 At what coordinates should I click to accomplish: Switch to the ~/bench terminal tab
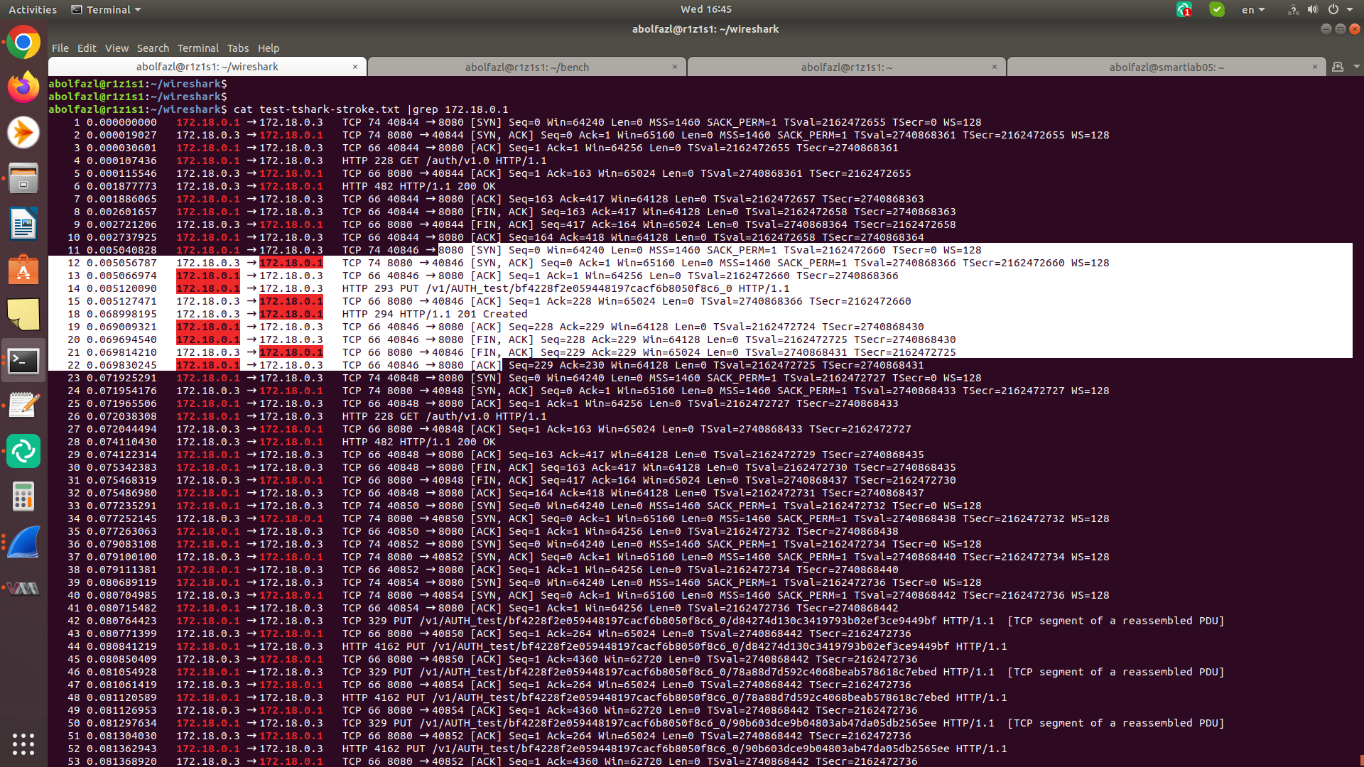pyautogui.click(x=526, y=67)
